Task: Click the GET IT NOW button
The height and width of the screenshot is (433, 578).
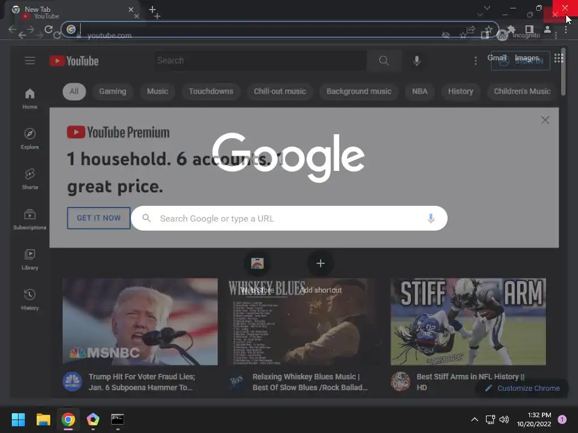Action: 98,218
